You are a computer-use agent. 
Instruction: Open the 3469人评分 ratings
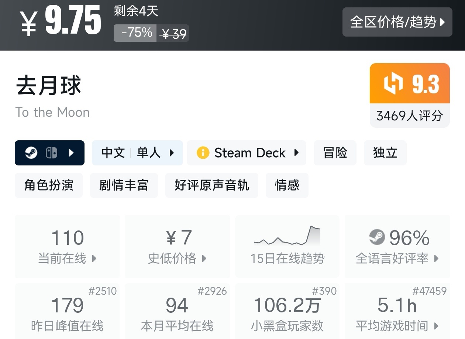coord(409,116)
